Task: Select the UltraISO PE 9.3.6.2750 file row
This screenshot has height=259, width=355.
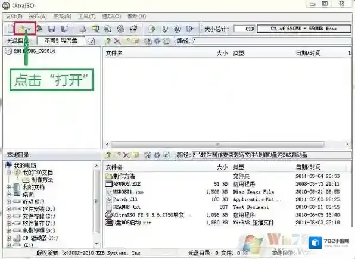Action: coord(145,215)
